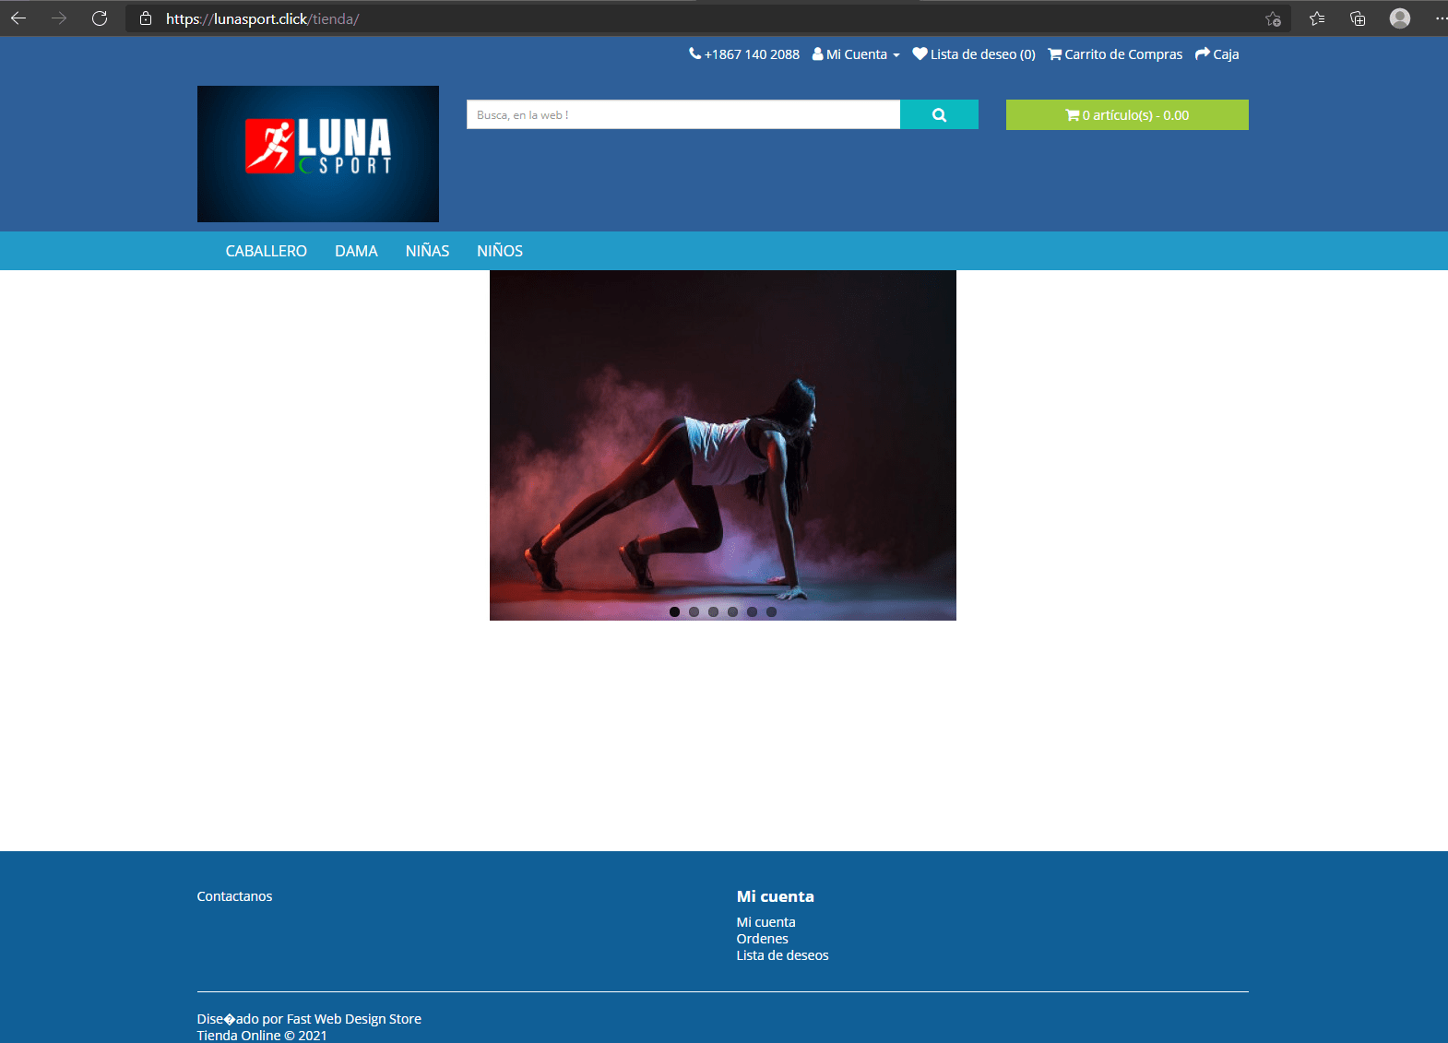Select the first slideshow dot

click(675, 611)
